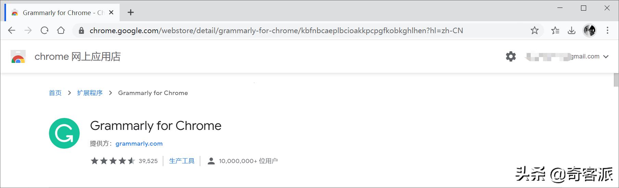Open the Chrome three-dot menu

[x=607, y=30]
